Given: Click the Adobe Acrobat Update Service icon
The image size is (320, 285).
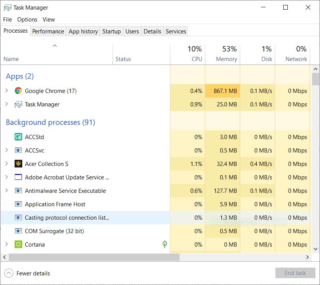Looking at the screenshot, I should [18, 177].
